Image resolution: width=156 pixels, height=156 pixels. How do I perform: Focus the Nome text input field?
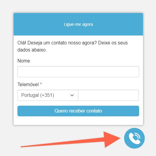[x=78, y=72]
